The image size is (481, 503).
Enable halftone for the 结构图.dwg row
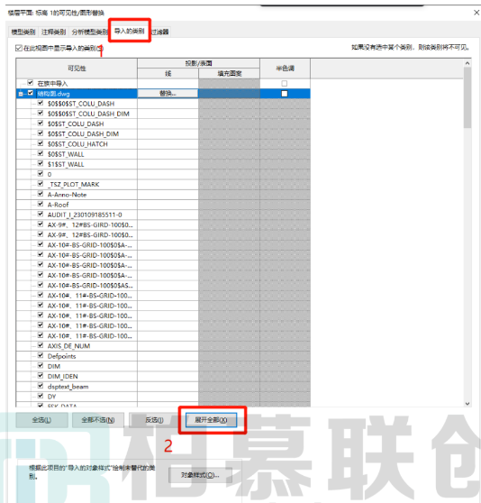click(285, 94)
